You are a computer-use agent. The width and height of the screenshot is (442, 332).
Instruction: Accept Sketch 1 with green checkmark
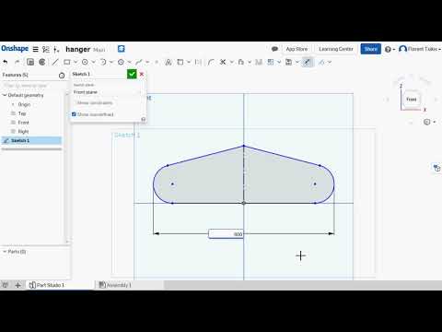coord(132,74)
